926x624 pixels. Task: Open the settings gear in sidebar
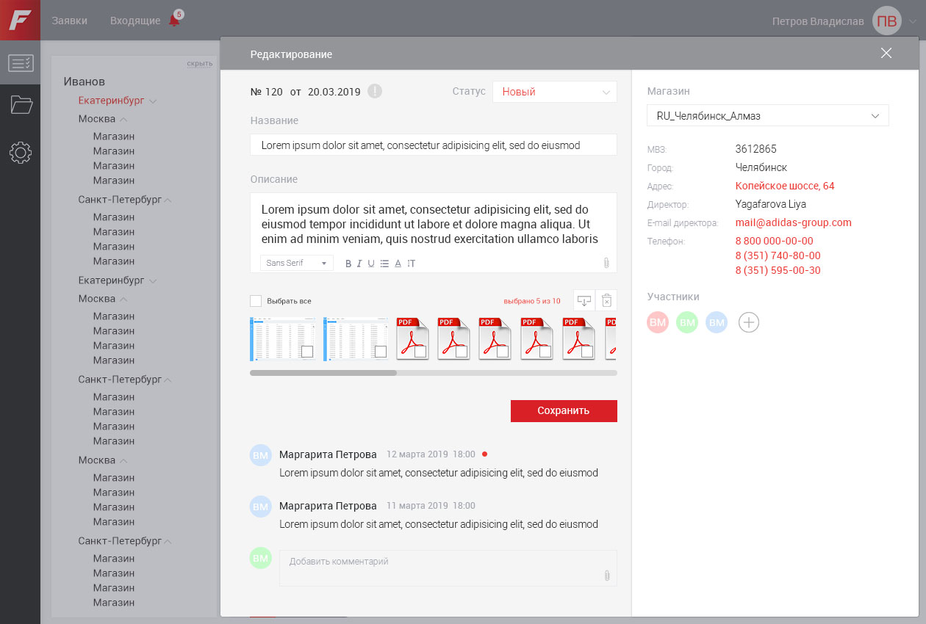[20, 153]
